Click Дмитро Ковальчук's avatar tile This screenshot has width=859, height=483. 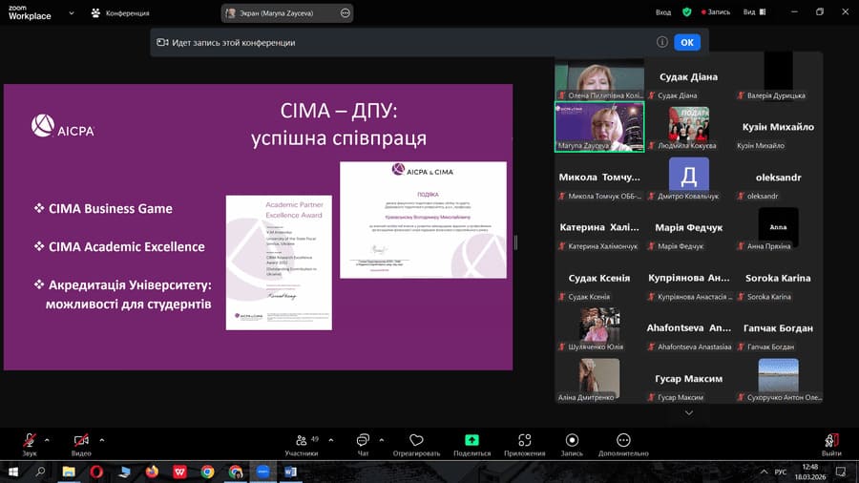coord(688,177)
